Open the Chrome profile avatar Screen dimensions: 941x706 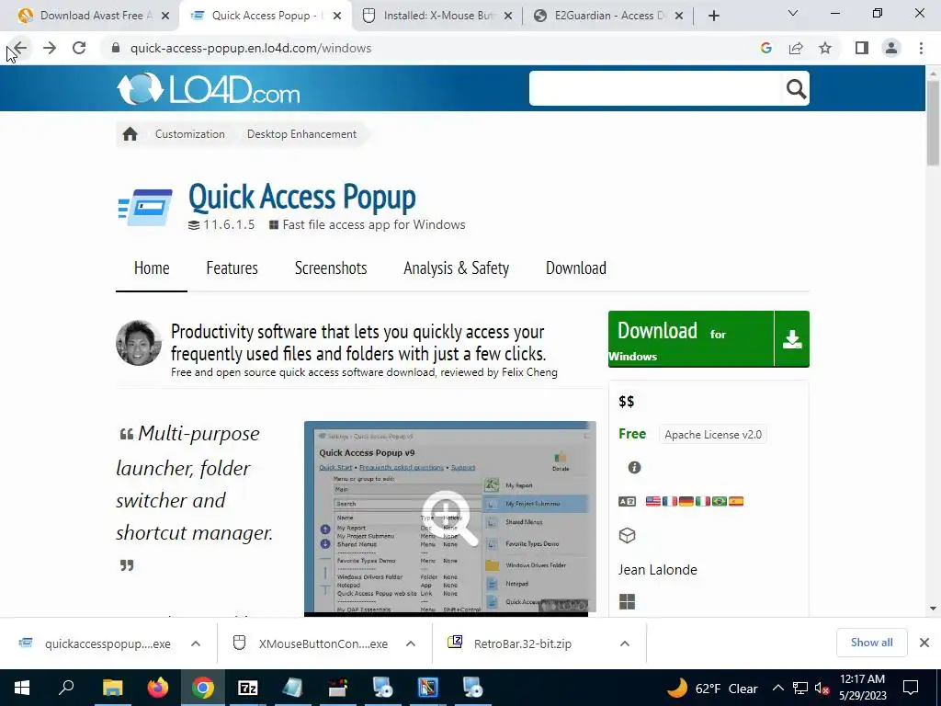[891, 48]
